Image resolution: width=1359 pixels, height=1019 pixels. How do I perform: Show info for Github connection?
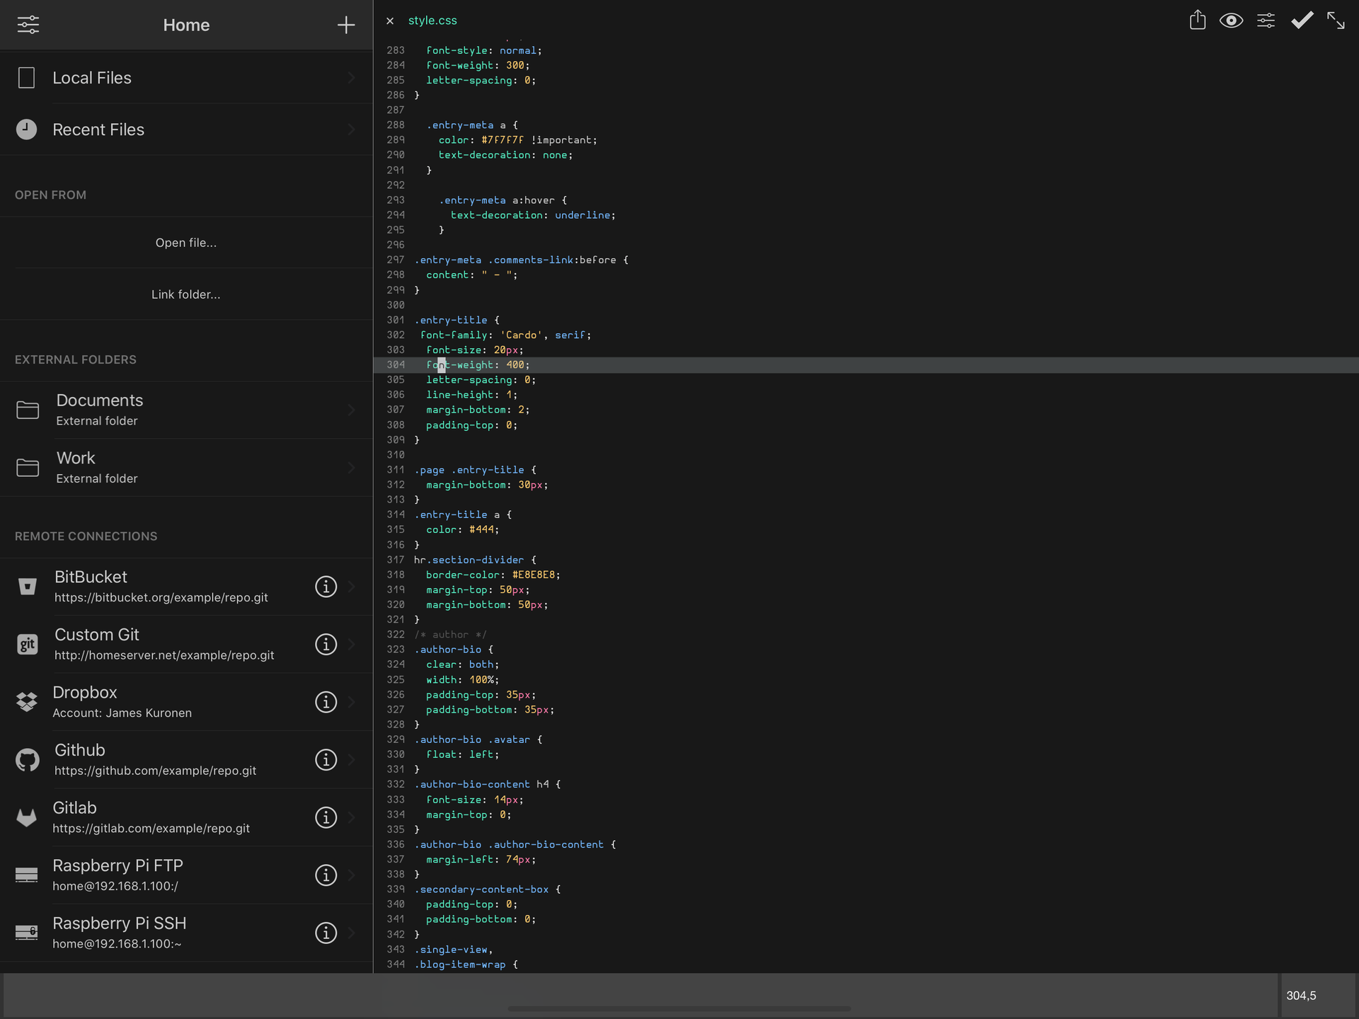326,760
